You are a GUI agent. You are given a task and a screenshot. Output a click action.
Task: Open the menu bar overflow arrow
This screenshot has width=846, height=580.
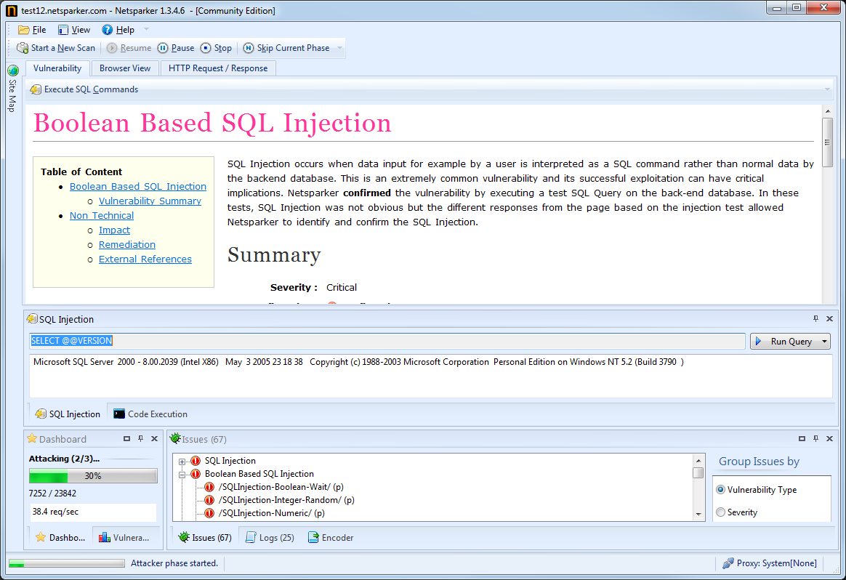[146, 30]
